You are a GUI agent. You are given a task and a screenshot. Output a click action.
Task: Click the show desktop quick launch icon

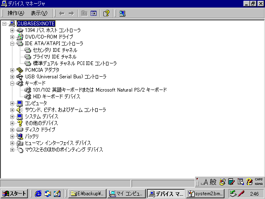(57, 194)
